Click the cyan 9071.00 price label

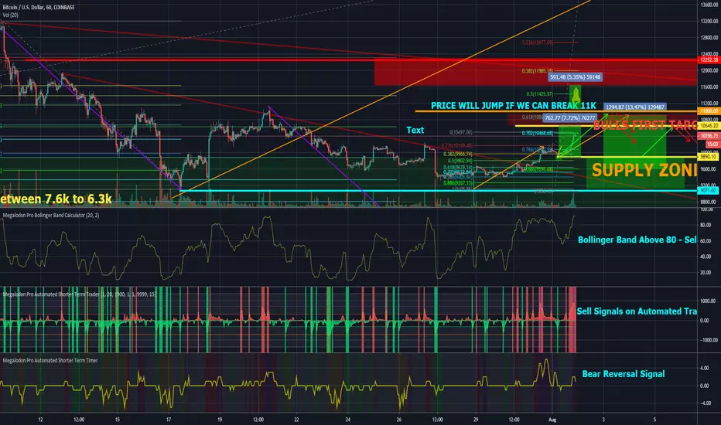[709, 190]
